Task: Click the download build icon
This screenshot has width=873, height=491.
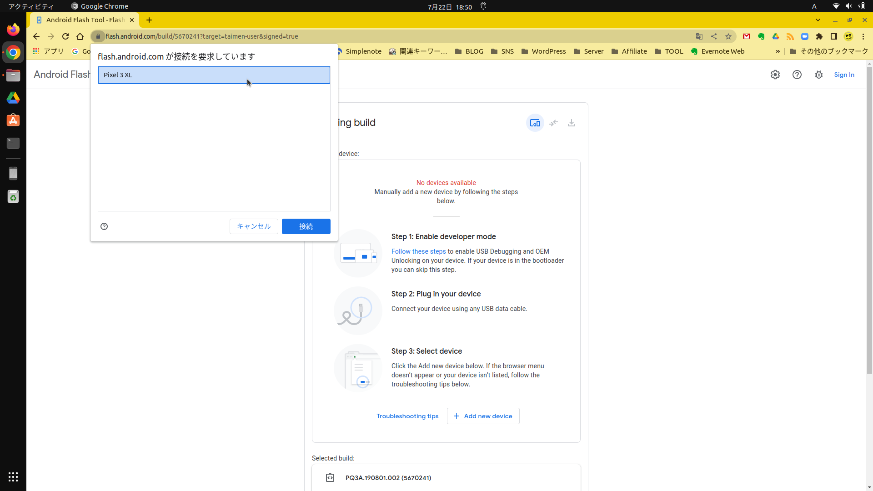Action: (x=572, y=123)
